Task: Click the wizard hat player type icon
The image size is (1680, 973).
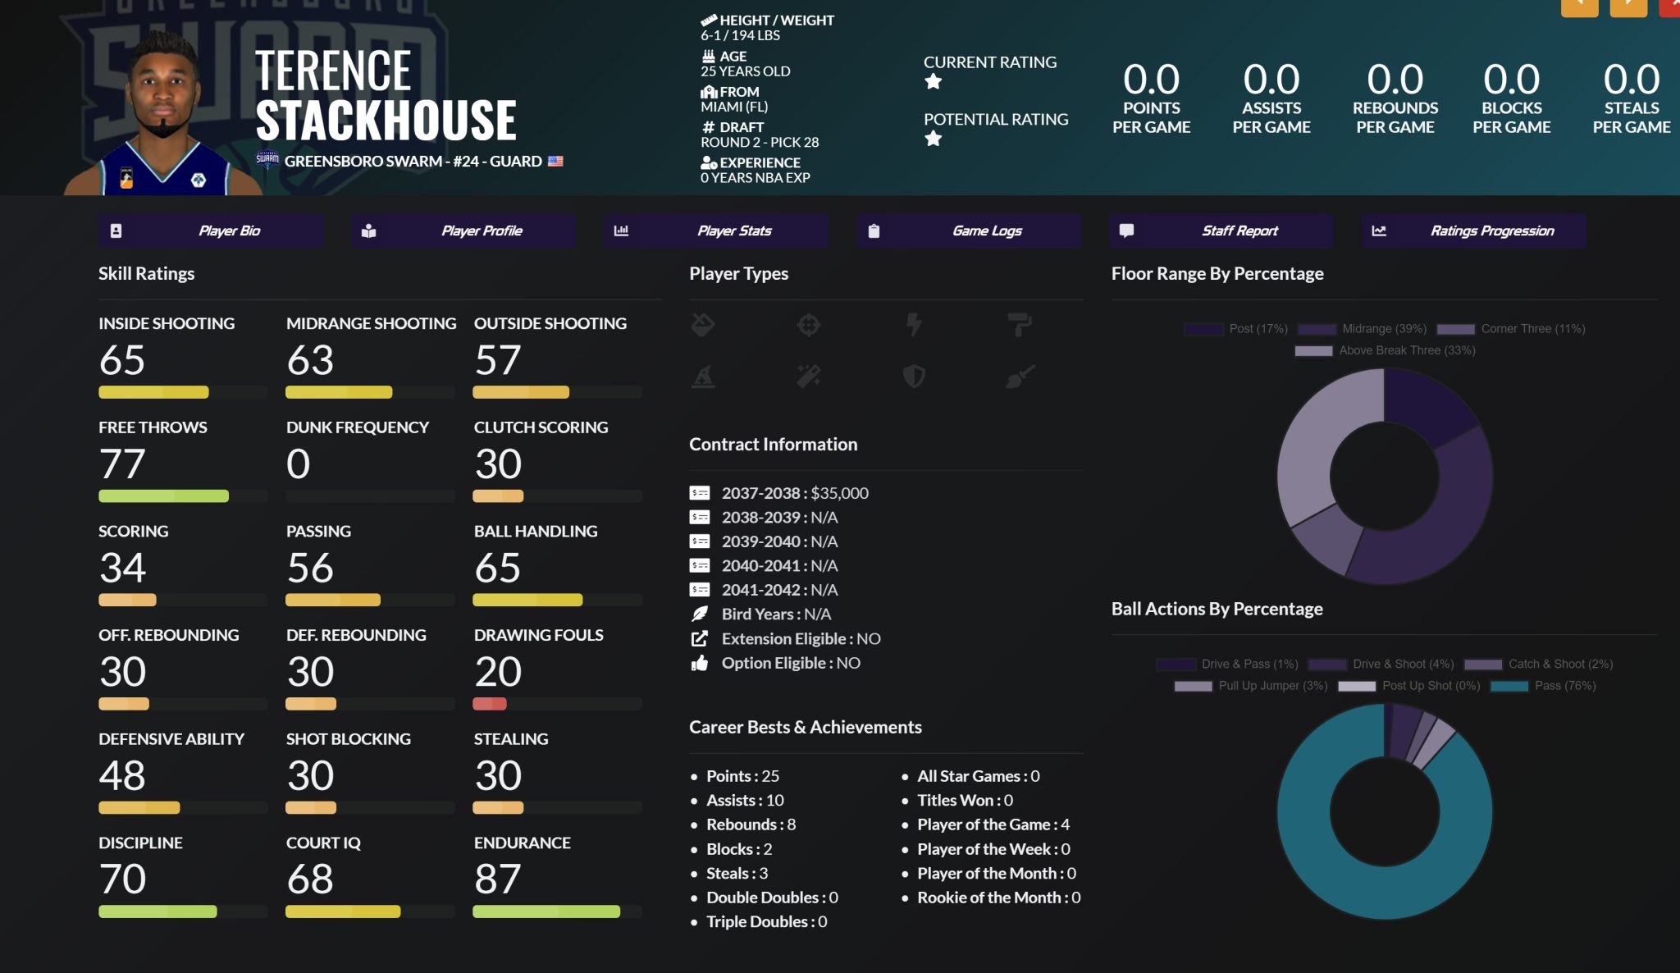Action: (703, 377)
